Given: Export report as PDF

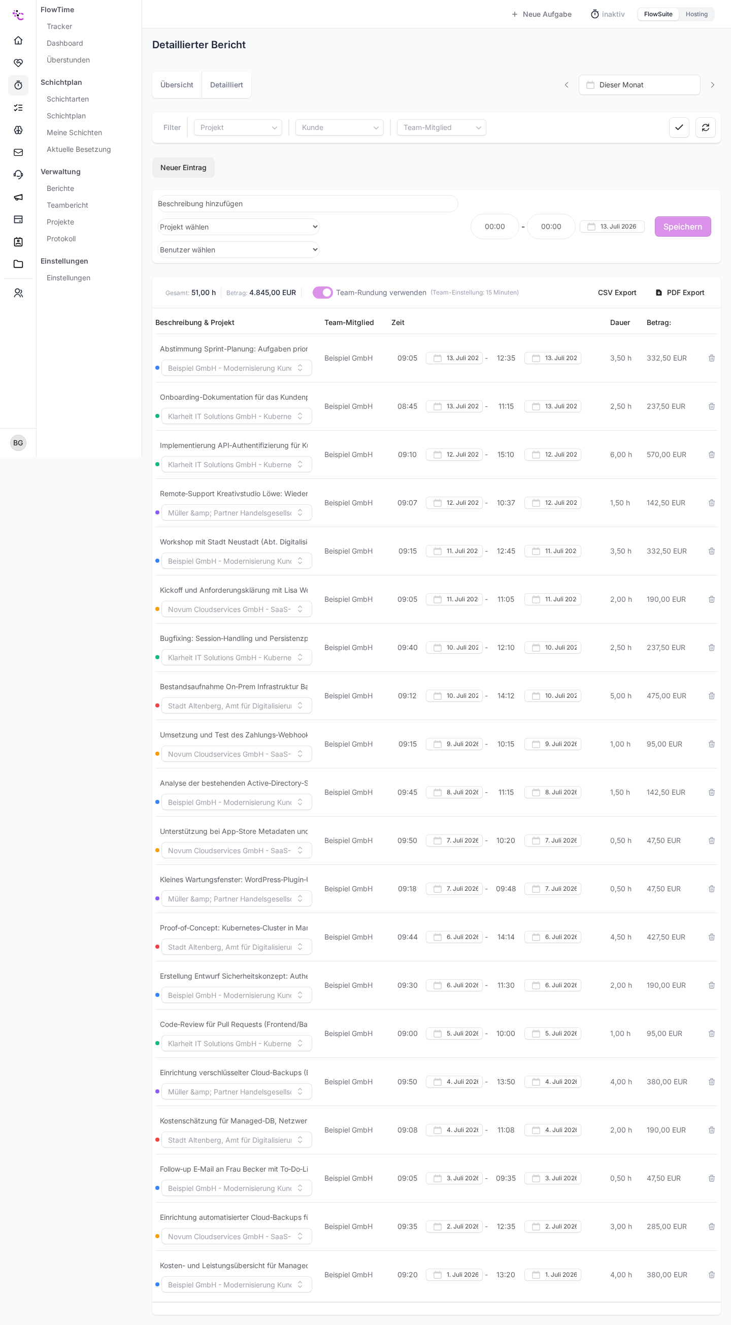Looking at the screenshot, I should pyautogui.click(x=680, y=293).
